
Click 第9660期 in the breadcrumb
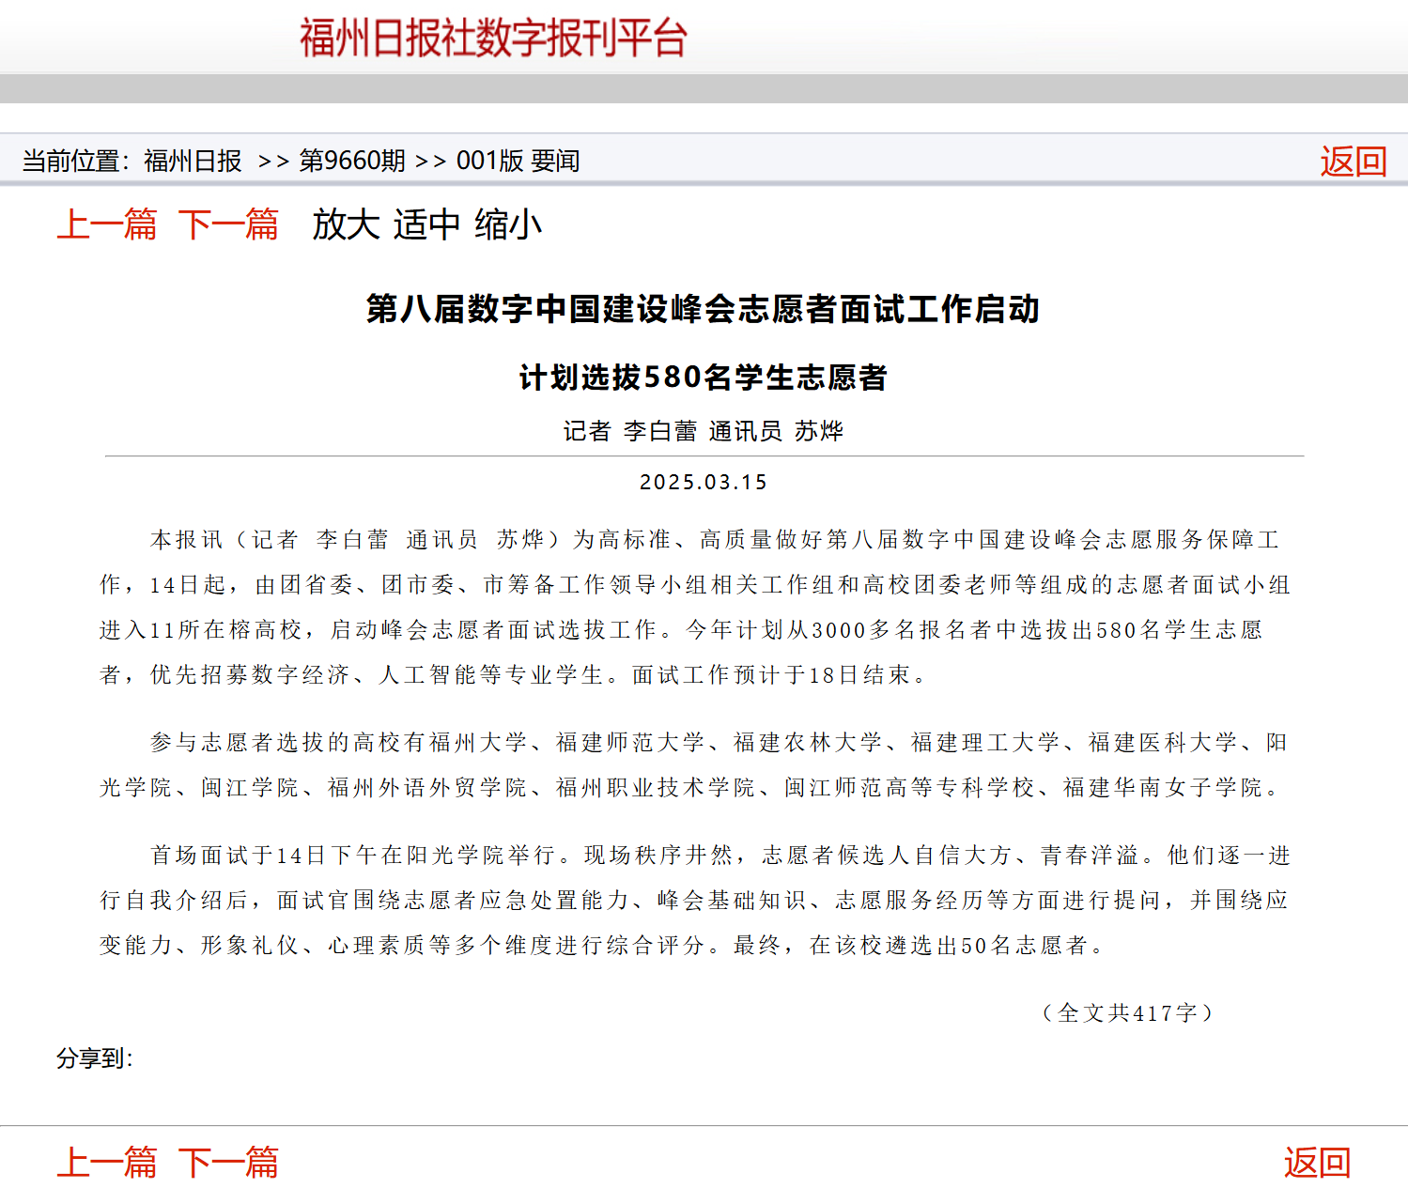coord(351,161)
